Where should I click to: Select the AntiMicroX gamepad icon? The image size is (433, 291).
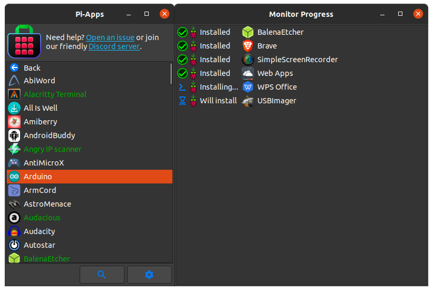[x=14, y=163]
